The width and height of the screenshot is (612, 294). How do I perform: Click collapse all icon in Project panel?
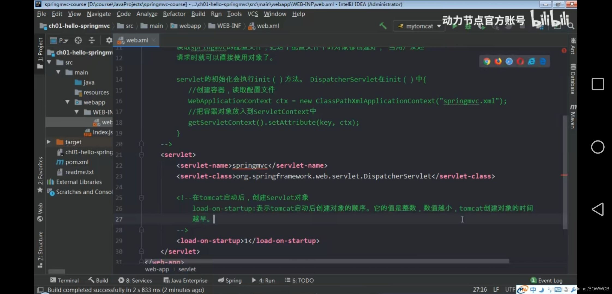pyautogui.click(x=92, y=41)
